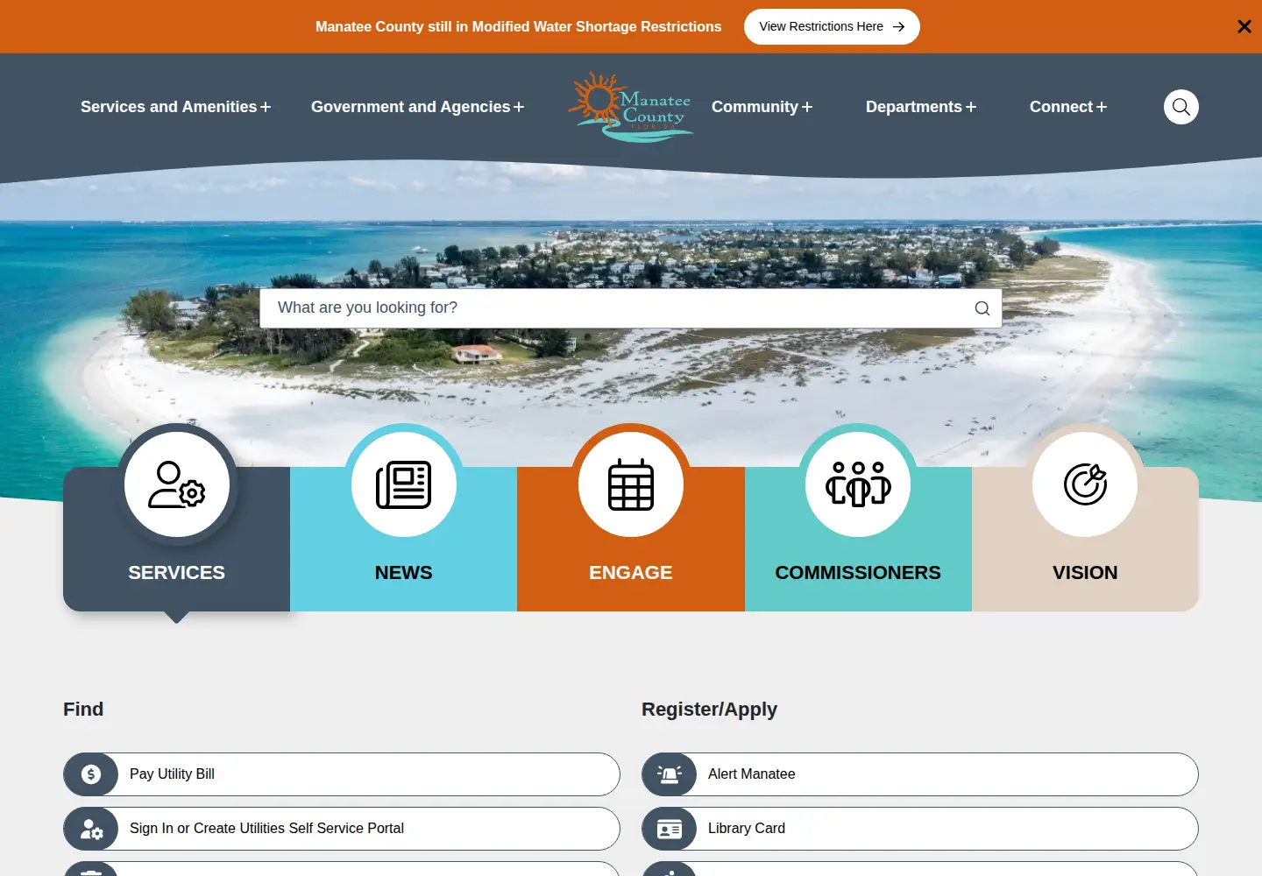Click the Manatee County logo
This screenshot has height=876, width=1262.
(x=631, y=107)
